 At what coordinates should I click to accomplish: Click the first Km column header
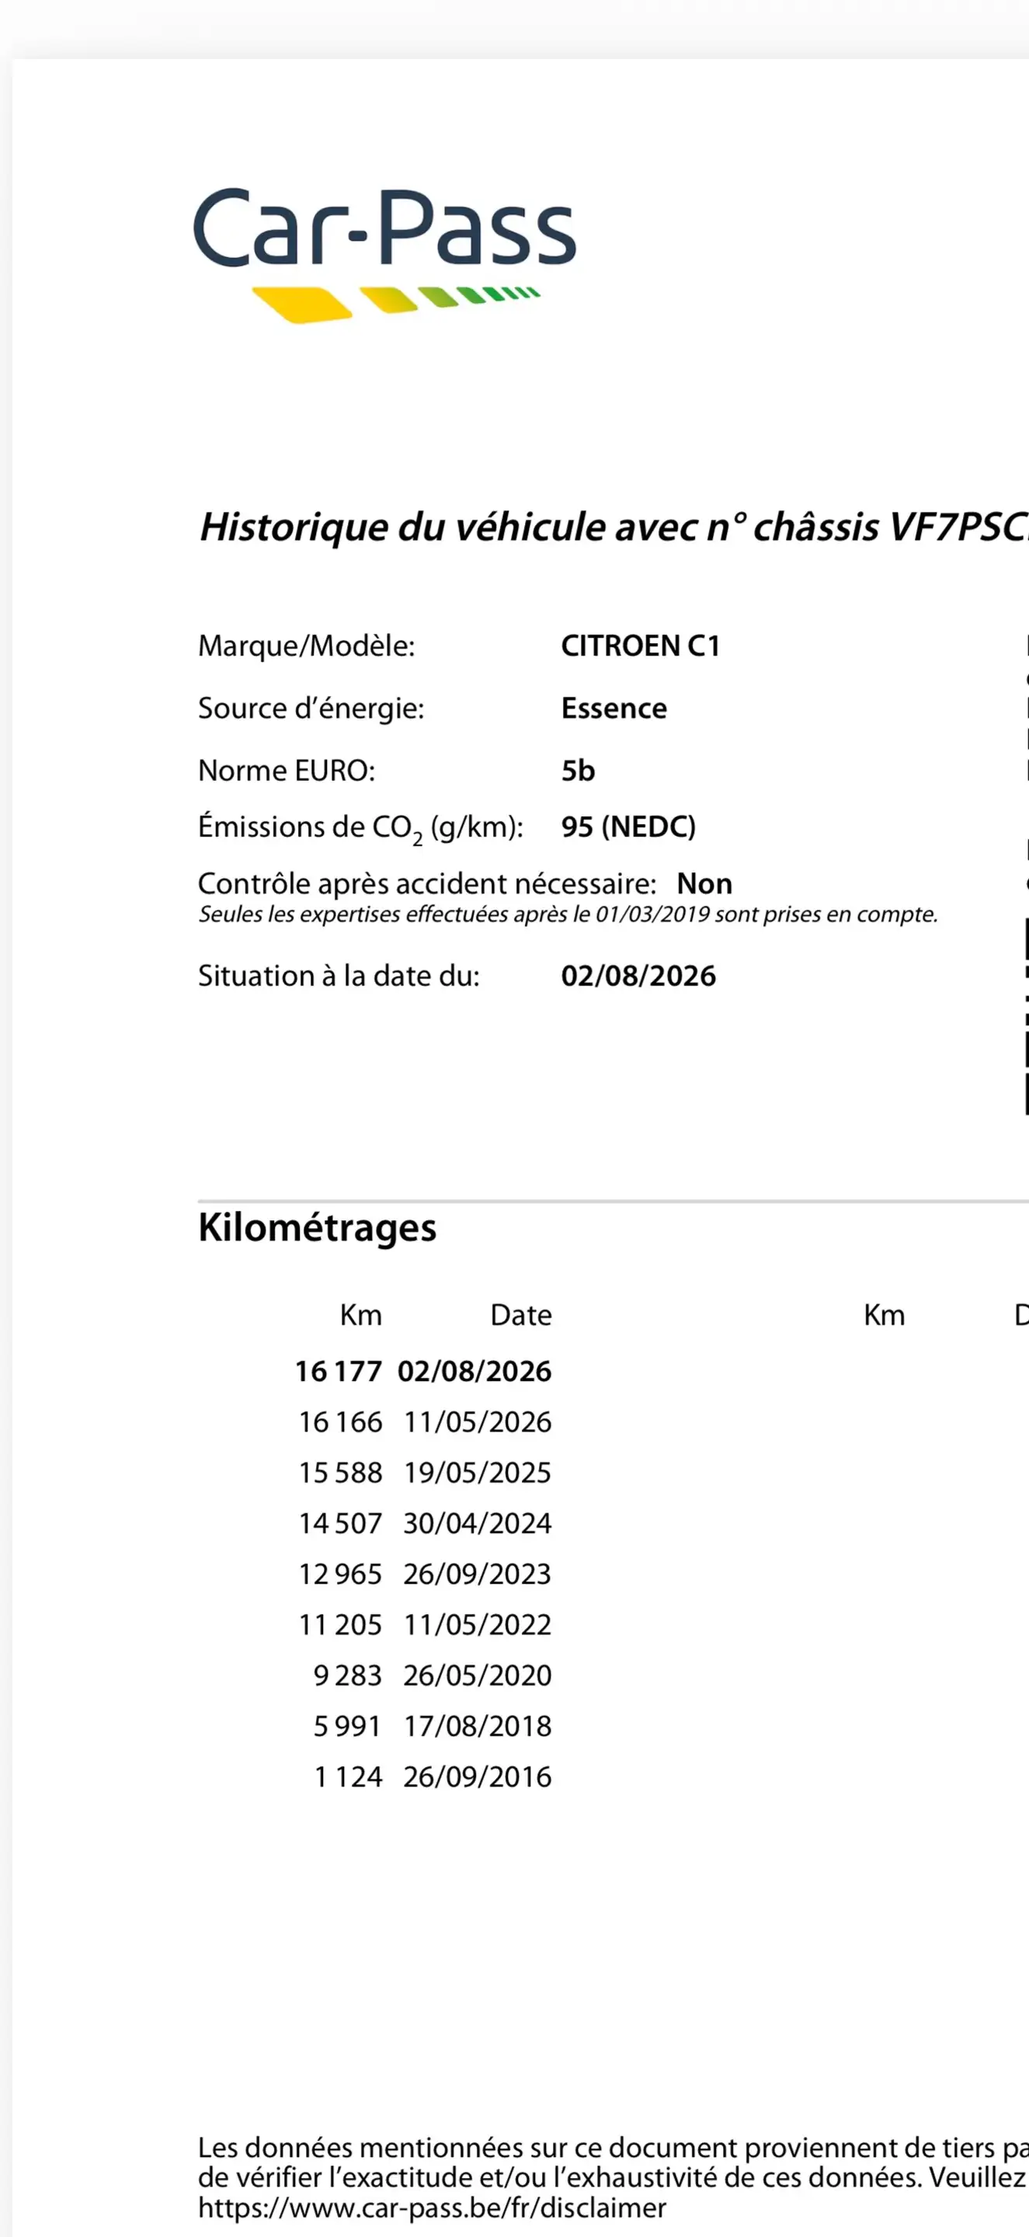(x=361, y=1315)
